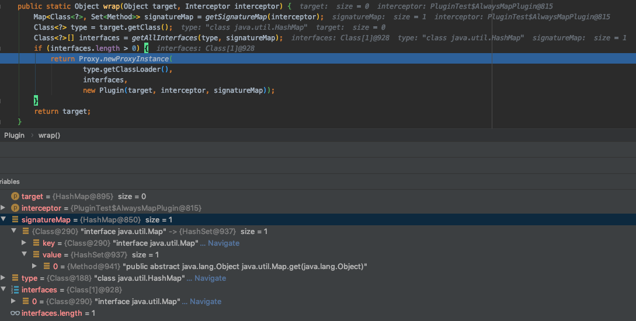
Task: Open Navigate link for key Class@290
Action: pos(224,243)
